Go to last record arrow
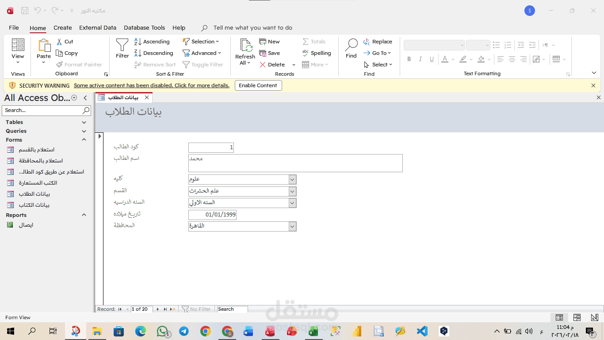The image size is (604, 340). point(165,309)
